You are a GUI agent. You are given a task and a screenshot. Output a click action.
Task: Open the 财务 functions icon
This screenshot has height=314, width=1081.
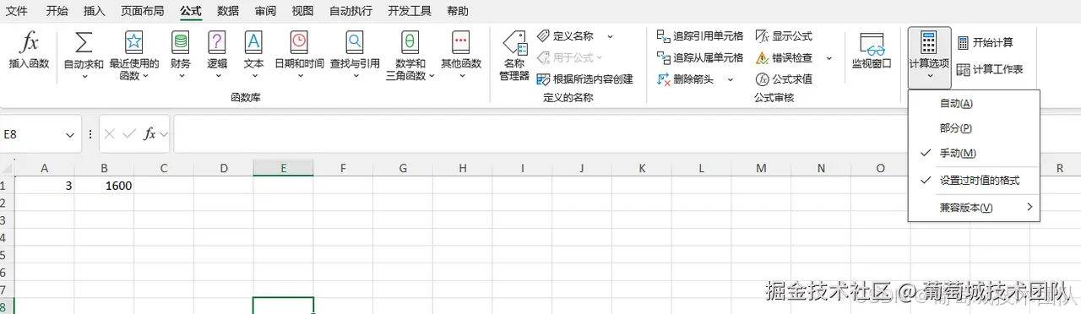point(181,42)
